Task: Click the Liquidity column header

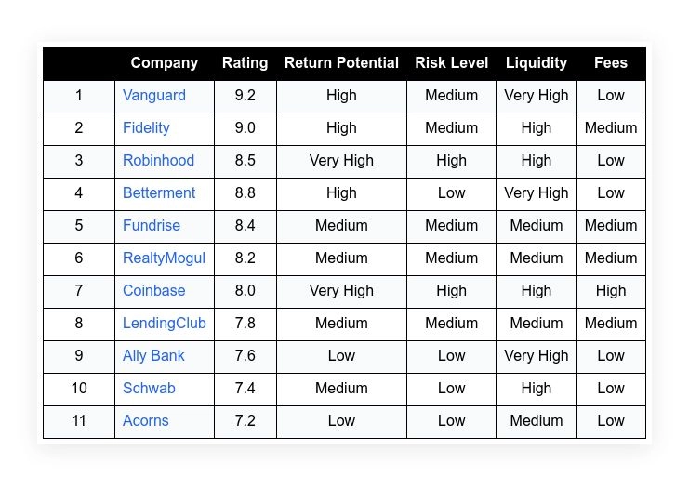Action: tap(537, 63)
